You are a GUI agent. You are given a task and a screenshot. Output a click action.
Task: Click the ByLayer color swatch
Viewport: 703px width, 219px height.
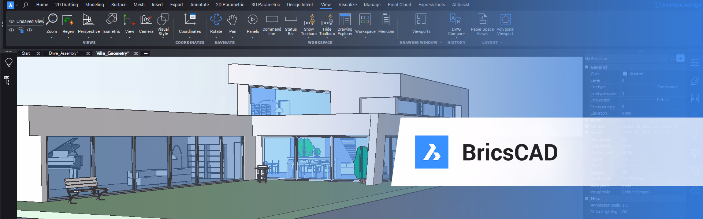[625, 74]
